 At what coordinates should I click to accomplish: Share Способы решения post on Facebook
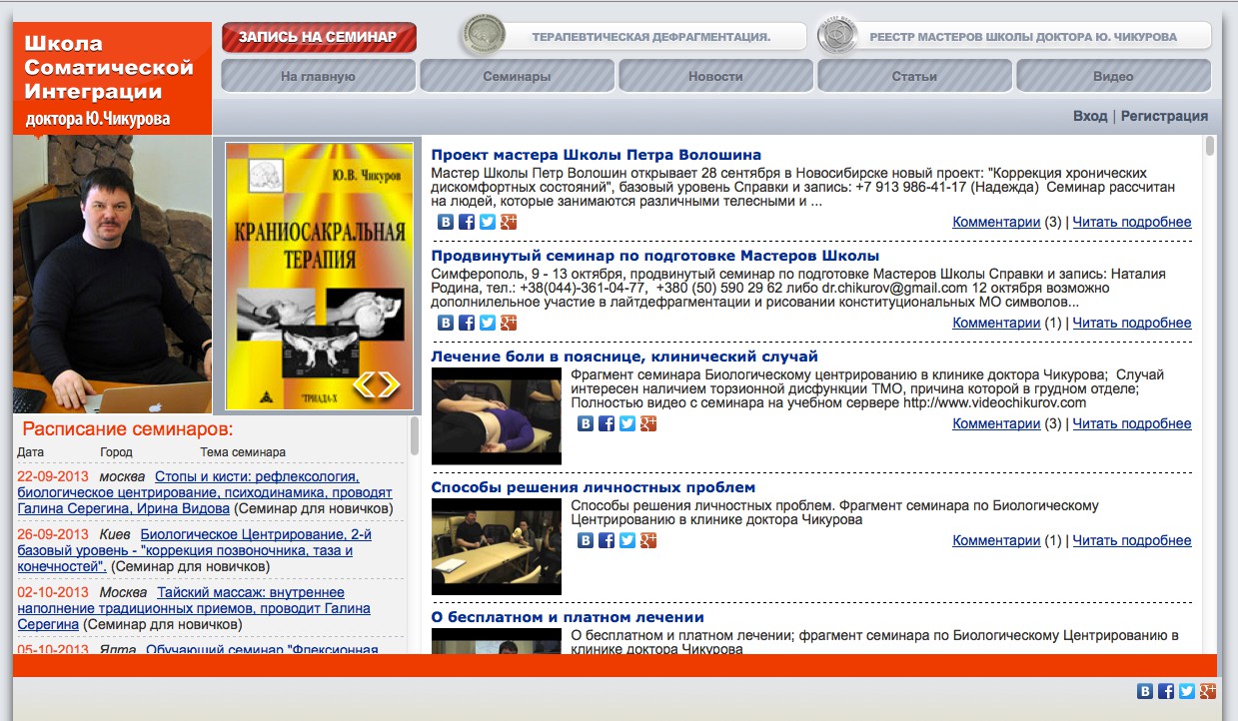tap(607, 540)
